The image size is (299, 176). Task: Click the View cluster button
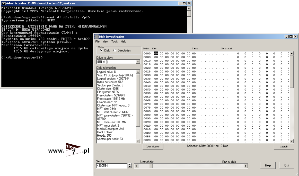tap(153, 147)
